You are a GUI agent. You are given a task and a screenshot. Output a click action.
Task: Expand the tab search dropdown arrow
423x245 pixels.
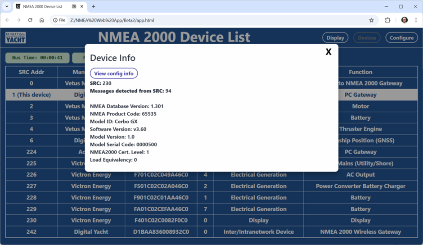pos(7,7)
